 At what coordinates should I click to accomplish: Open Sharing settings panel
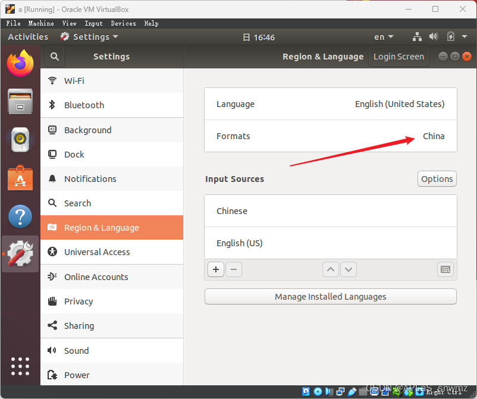[112, 326]
